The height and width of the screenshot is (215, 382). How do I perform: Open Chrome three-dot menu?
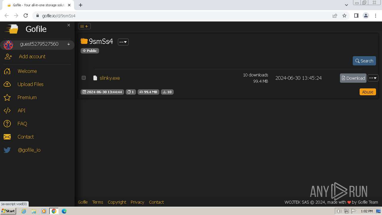(x=376, y=16)
